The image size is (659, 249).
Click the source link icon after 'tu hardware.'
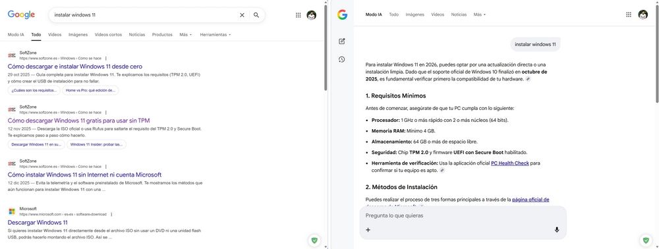pos(529,79)
